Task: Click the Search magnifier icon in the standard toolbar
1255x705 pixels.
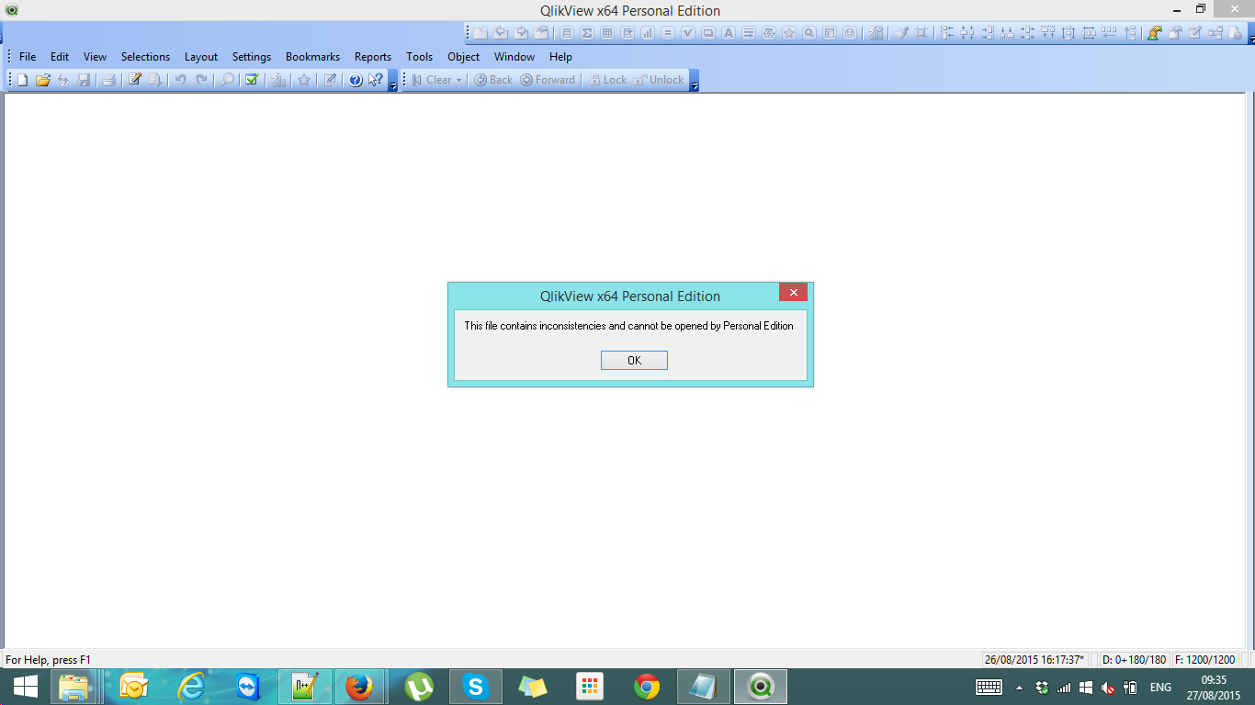Action: 227,80
